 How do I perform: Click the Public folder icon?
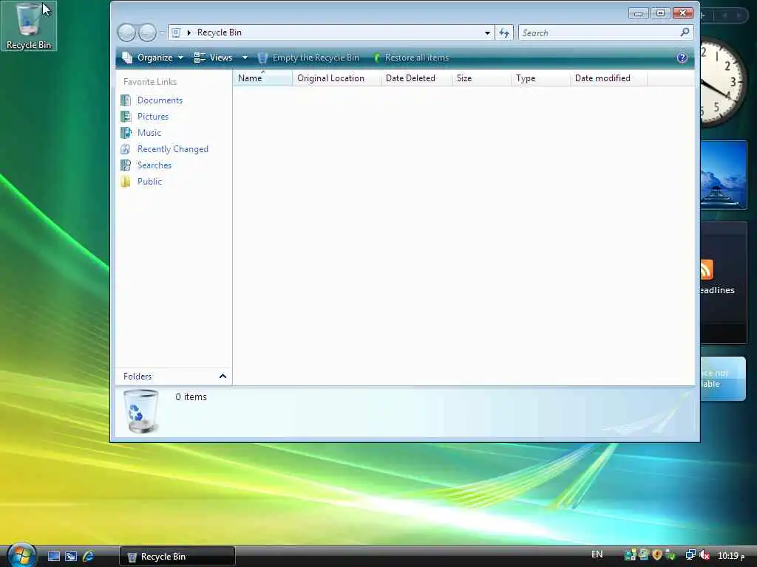(126, 182)
